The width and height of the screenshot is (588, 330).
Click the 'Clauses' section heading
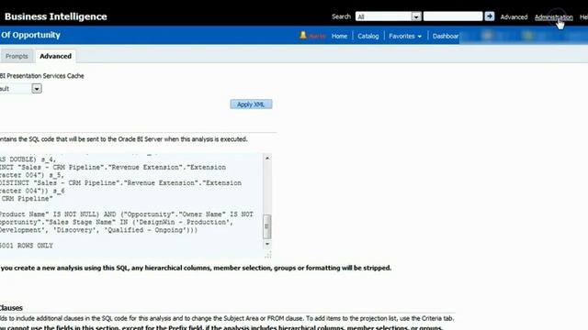point(11,308)
